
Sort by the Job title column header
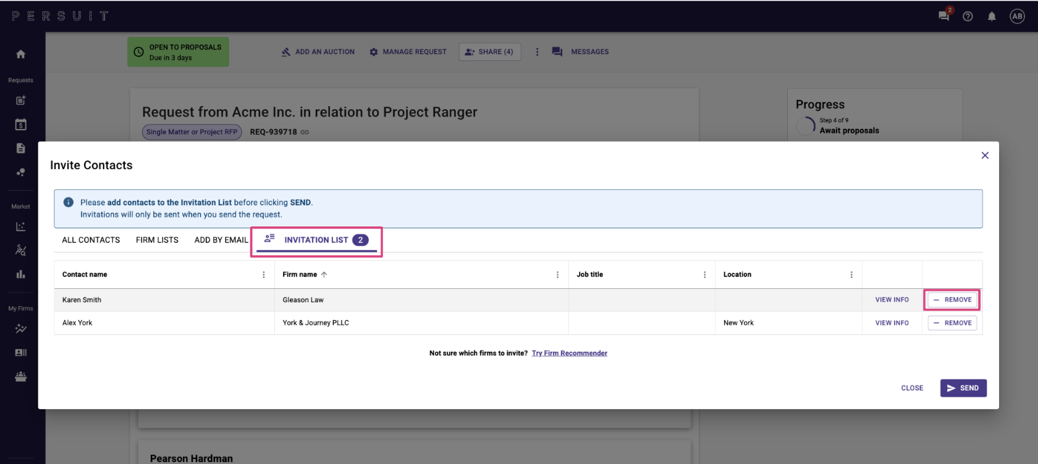589,275
